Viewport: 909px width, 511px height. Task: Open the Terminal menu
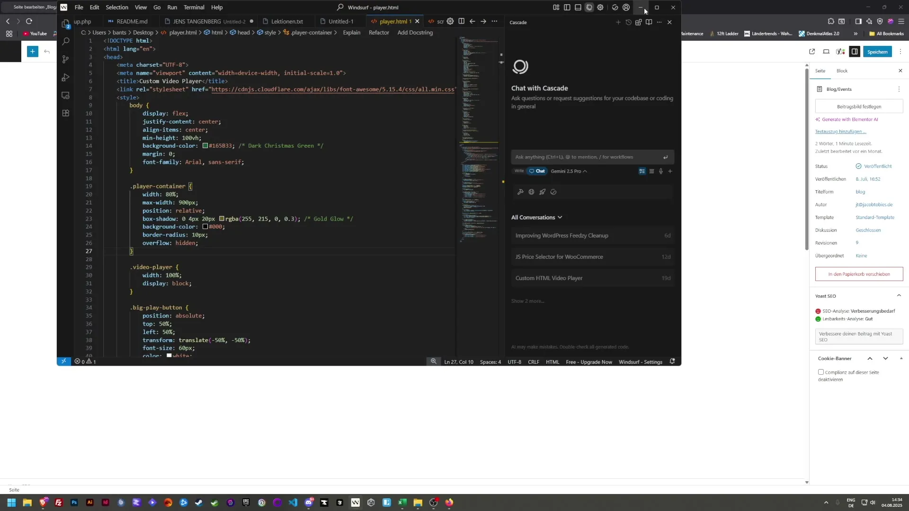tap(194, 7)
